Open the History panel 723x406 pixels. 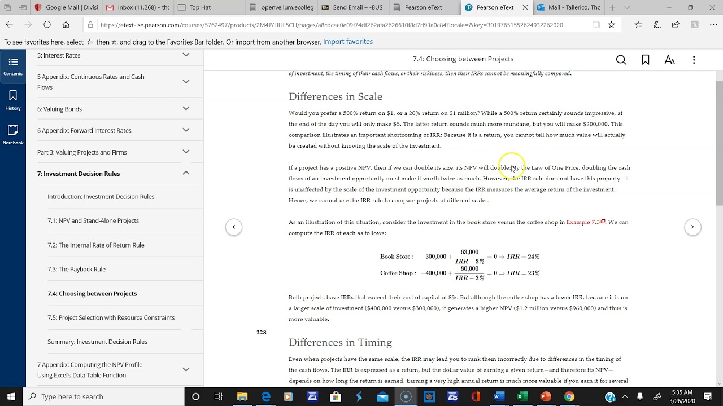[x=13, y=100]
